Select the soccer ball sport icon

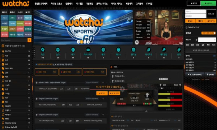(43, 49)
